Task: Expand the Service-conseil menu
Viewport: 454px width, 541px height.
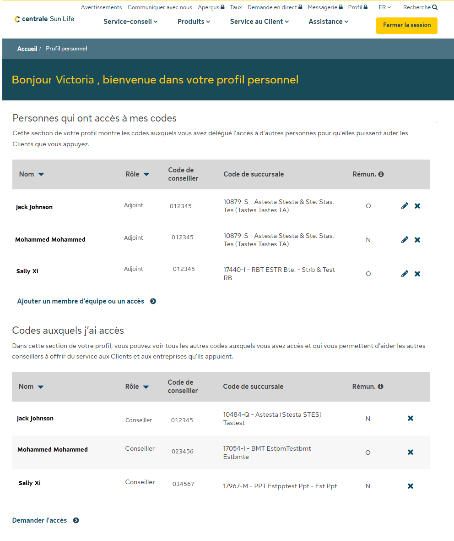Action: [130, 22]
